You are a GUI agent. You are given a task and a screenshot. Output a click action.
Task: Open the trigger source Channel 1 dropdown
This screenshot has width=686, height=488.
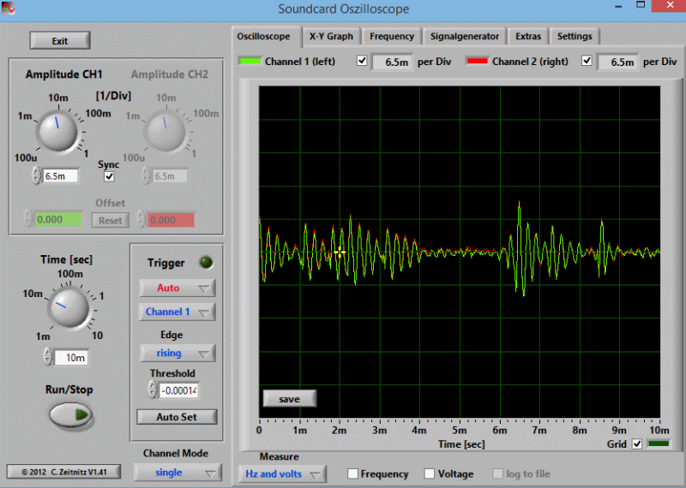[x=178, y=312]
